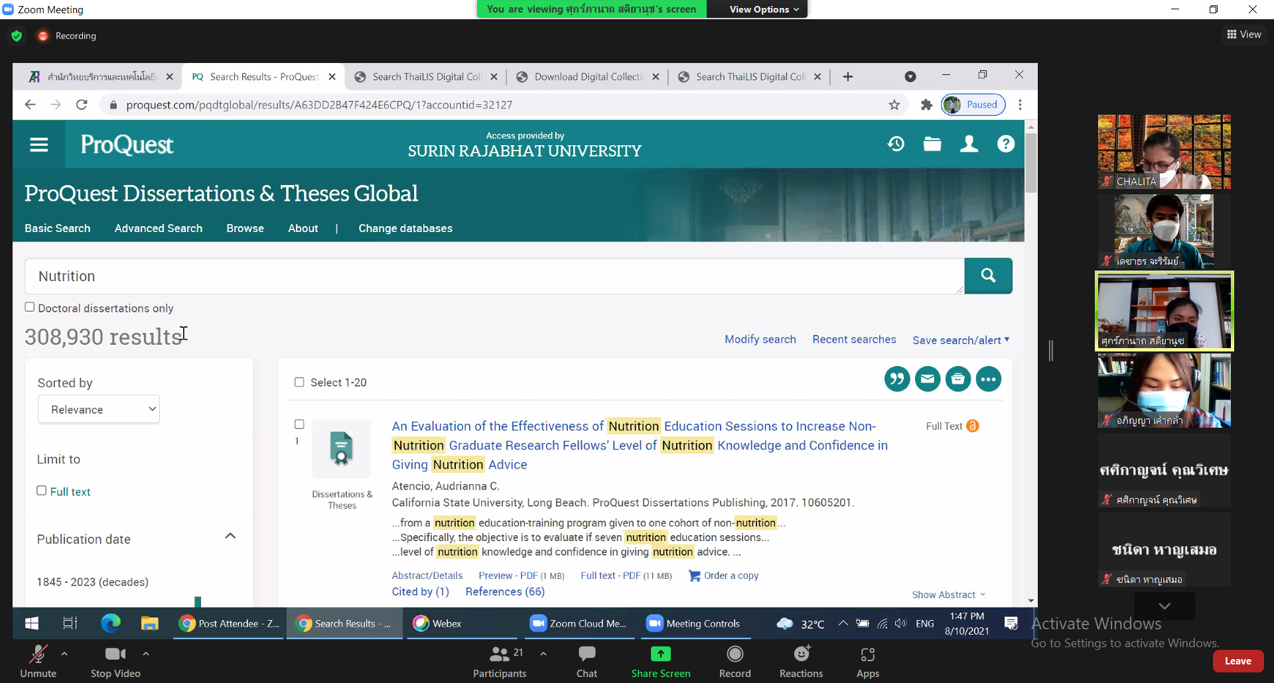The height and width of the screenshot is (683, 1274).
Task: Open the Sorted by Relevance dropdown
Action: click(x=99, y=410)
